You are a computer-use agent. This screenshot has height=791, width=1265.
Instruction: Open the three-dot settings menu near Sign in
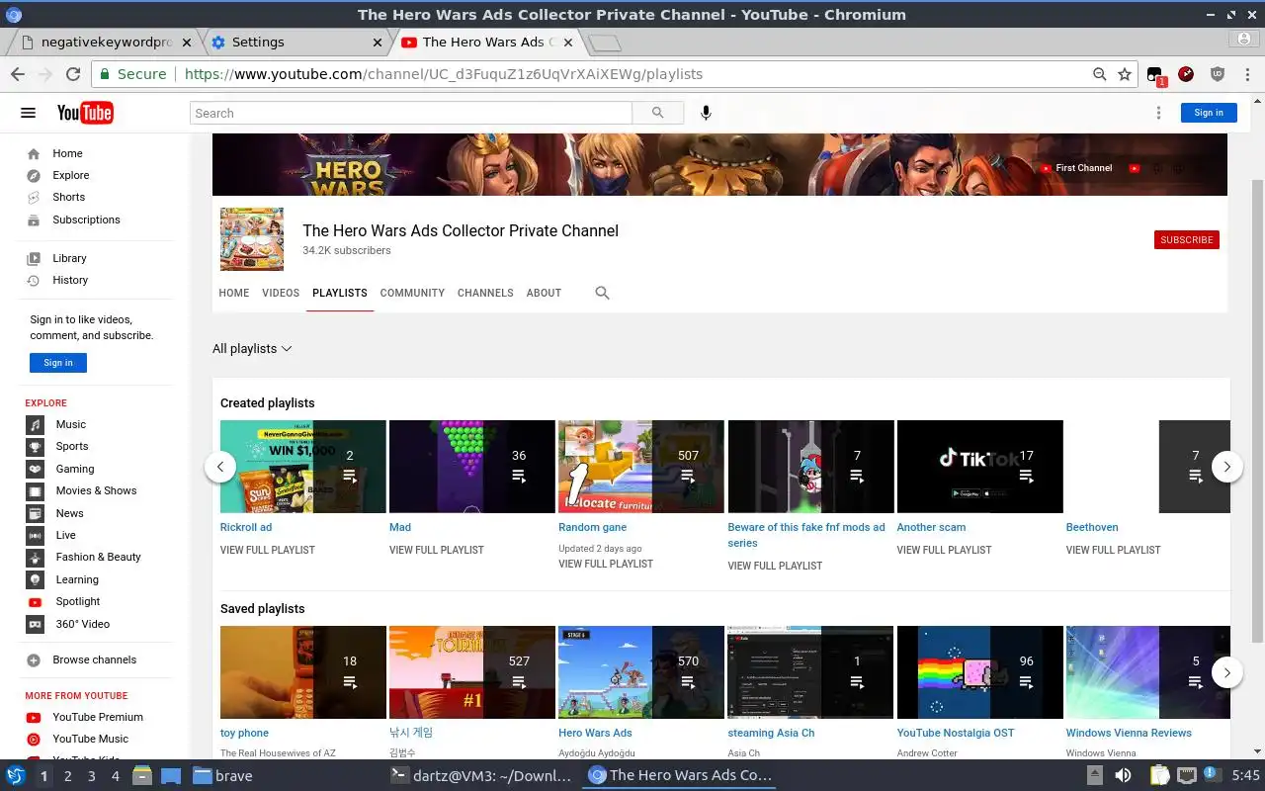1158,113
